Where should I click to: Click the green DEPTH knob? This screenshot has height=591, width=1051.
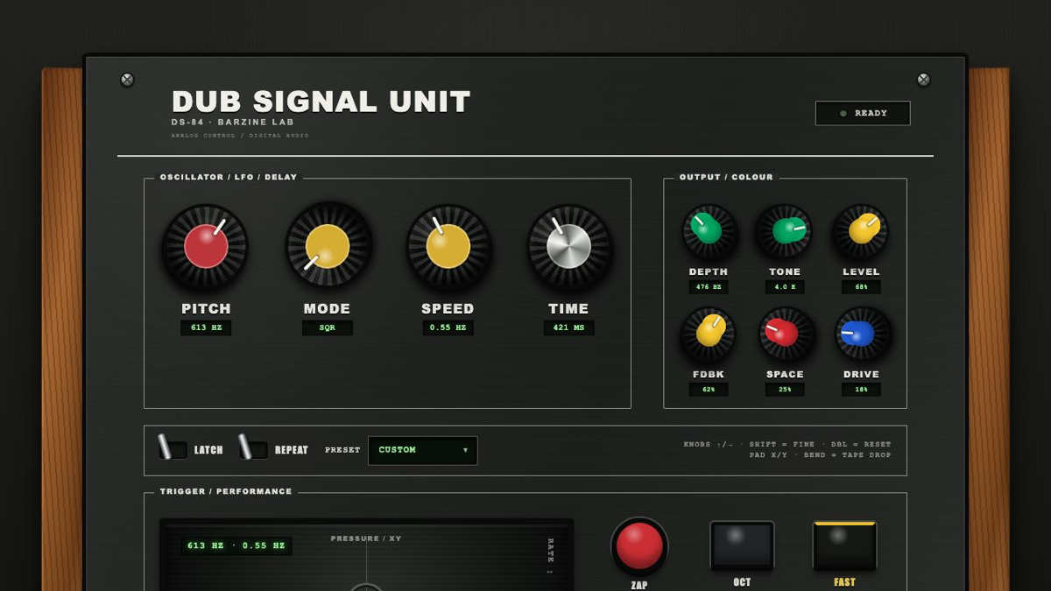point(709,231)
